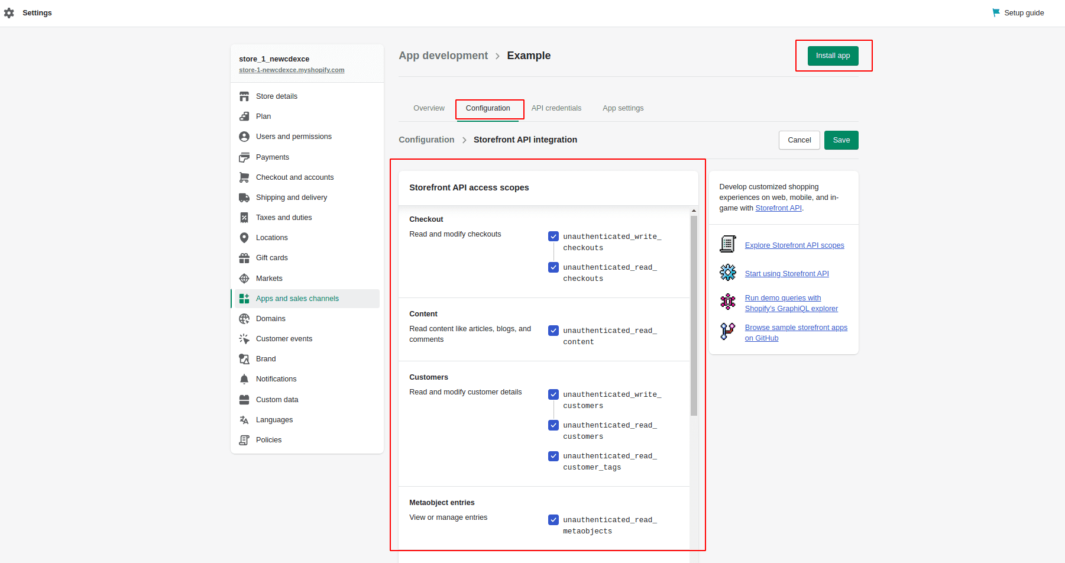Open the Overview tab
The height and width of the screenshot is (563, 1065).
tap(429, 108)
